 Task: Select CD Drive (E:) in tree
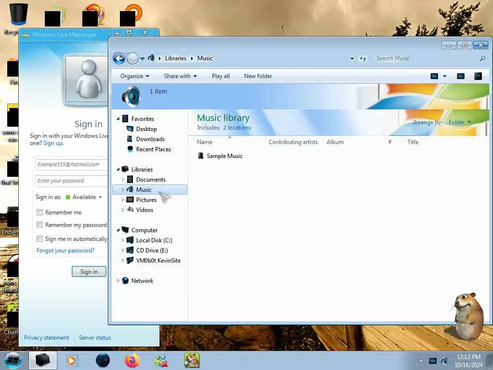[152, 251]
